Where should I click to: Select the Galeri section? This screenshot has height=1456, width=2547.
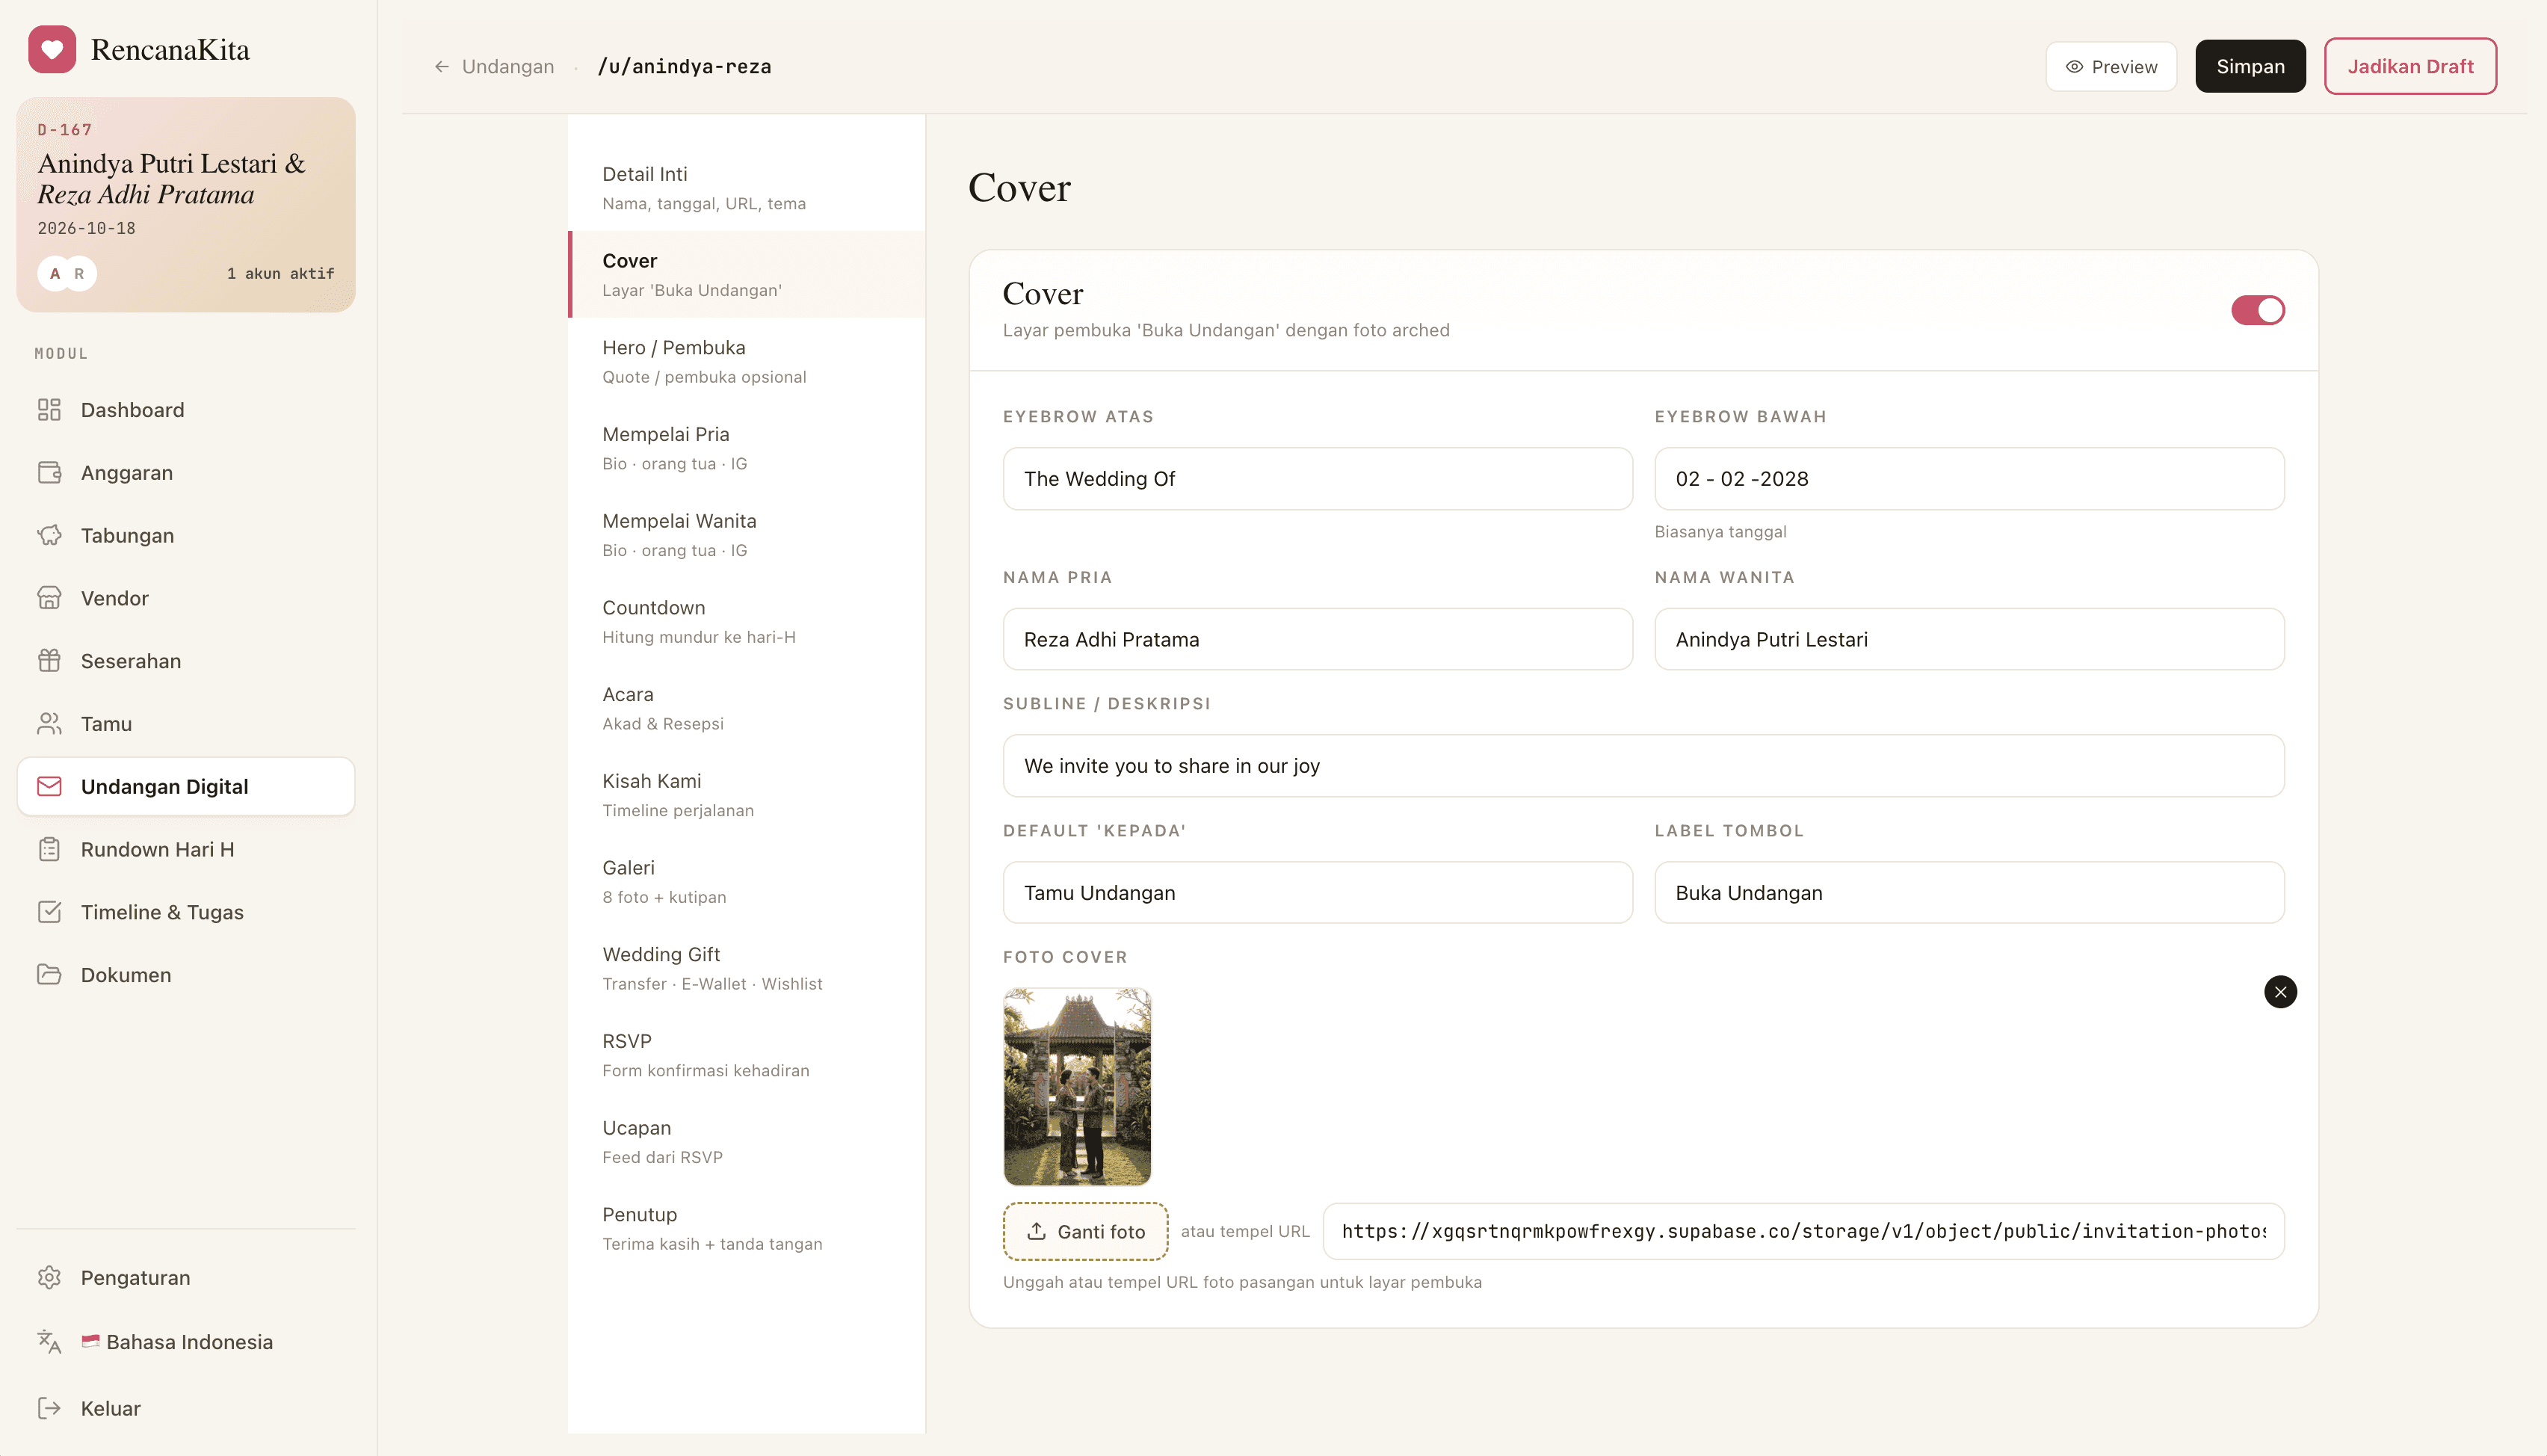coord(746,881)
